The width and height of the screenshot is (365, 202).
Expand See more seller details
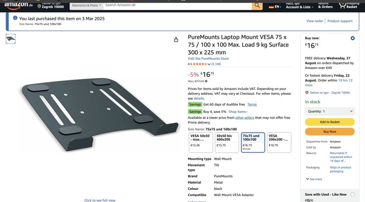(x=314, y=179)
